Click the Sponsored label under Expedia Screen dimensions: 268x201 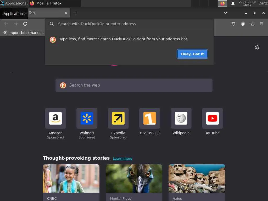(118, 137)
